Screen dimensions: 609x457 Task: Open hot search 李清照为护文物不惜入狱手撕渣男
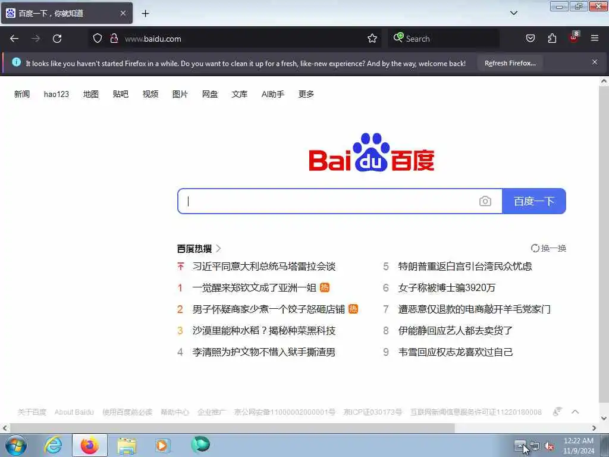point(263,352)
